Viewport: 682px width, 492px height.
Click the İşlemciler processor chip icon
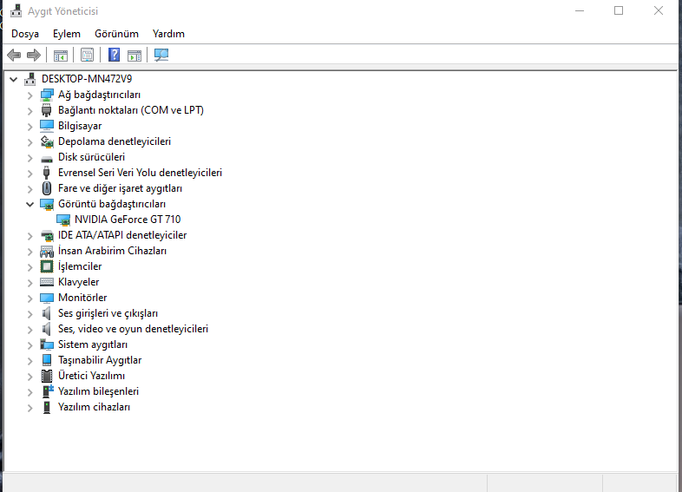tap(47, 266)
